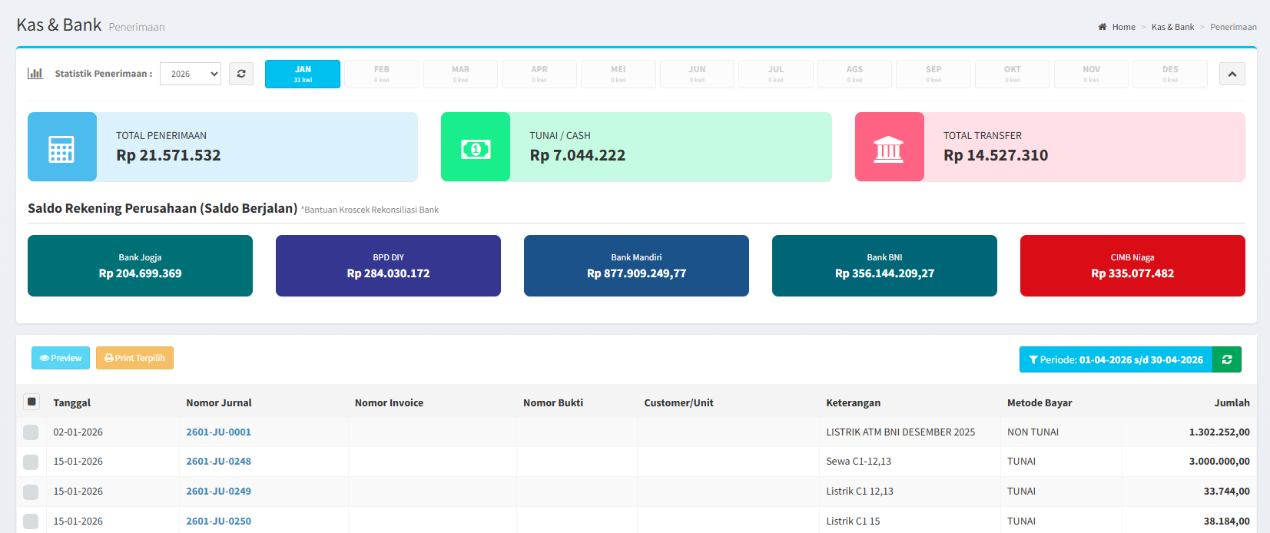
Task: Open the Periode date range filter
Action: 1116,359
